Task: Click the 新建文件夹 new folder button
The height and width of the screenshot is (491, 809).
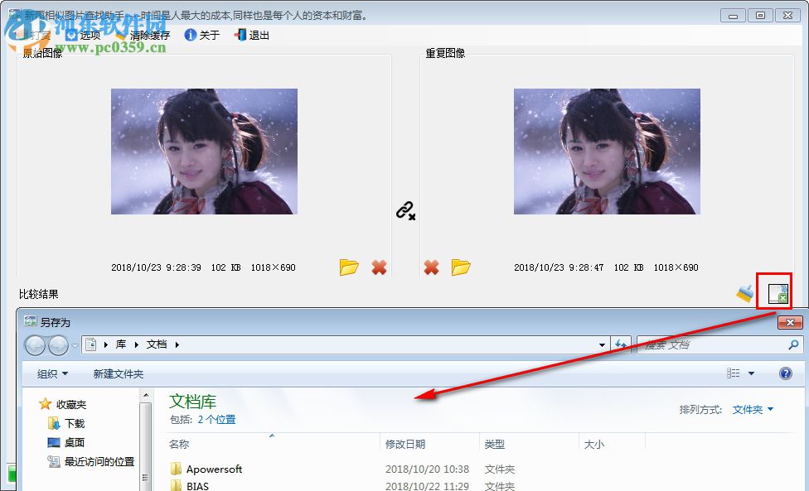Action: (x=118, y=373)
